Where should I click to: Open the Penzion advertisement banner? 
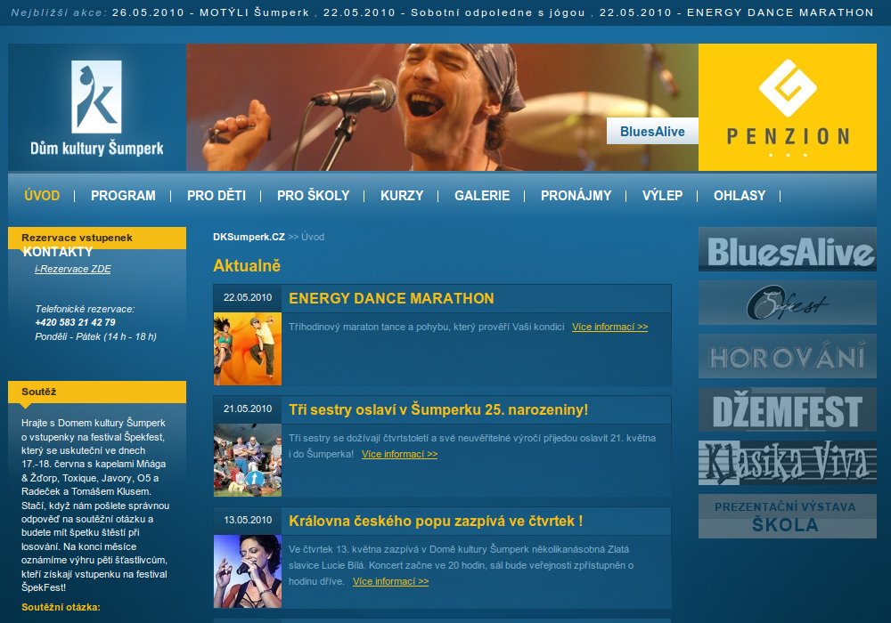(787, 107)
